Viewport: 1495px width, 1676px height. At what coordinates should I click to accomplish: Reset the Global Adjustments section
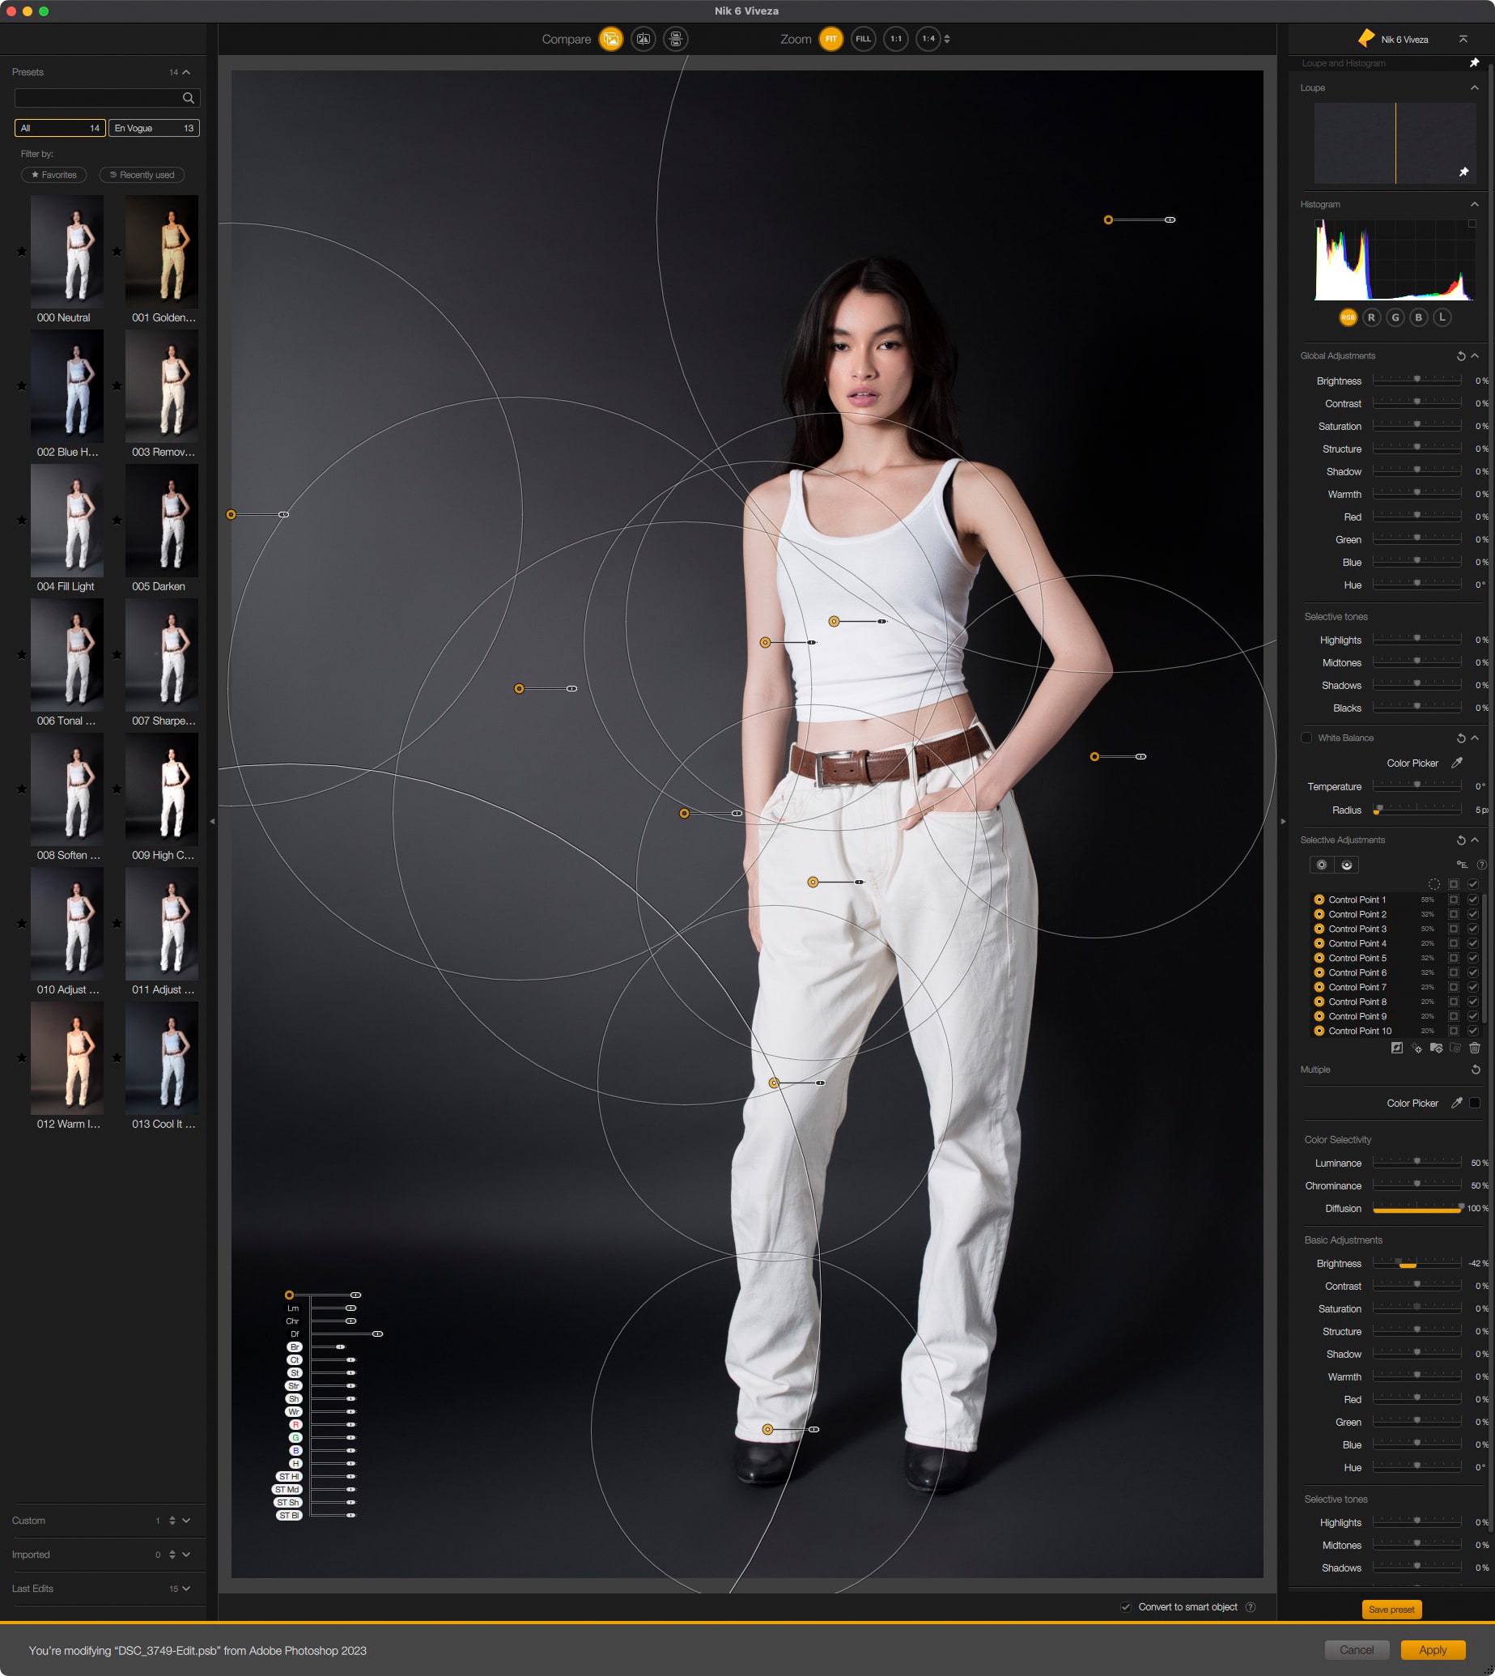(x=1460, y=355)
